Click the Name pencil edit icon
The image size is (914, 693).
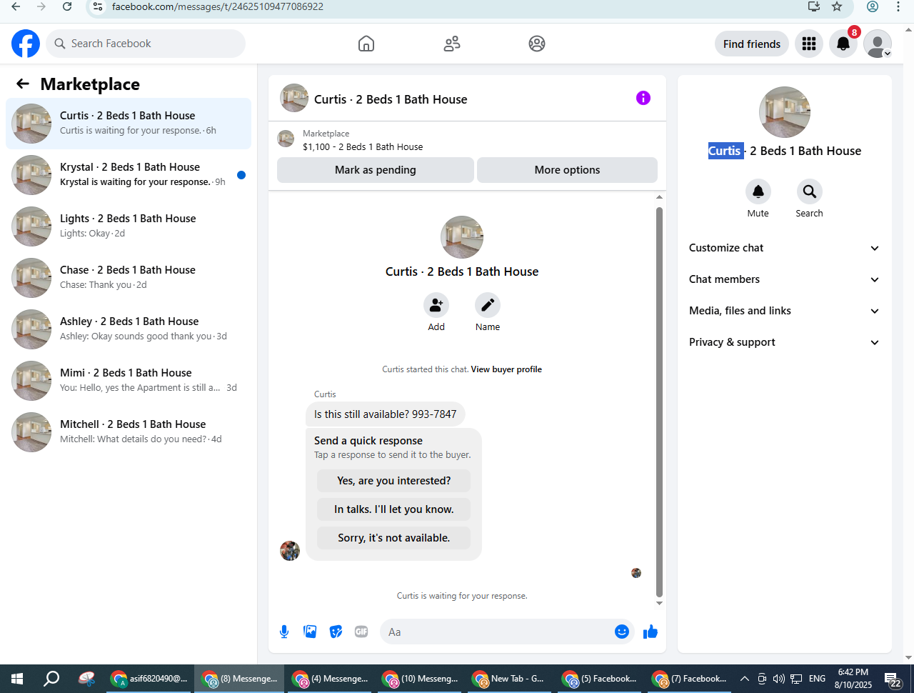coord(488,305)
